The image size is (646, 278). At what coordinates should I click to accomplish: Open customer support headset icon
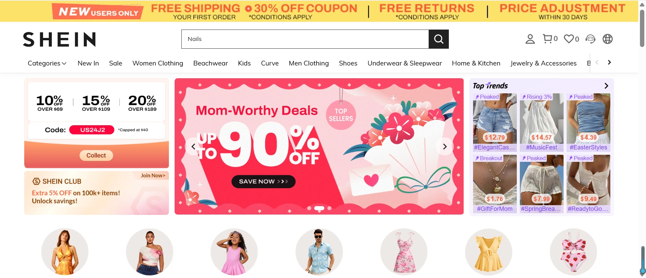[x=590, y=39]
